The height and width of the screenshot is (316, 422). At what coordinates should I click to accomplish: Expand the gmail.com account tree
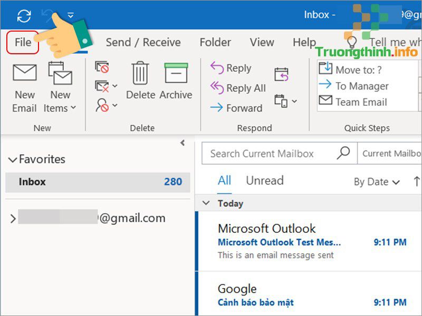pos(13,219)
